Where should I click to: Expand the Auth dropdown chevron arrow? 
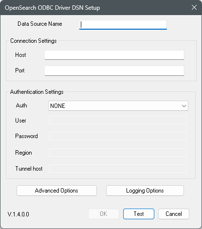pos(184,106)
